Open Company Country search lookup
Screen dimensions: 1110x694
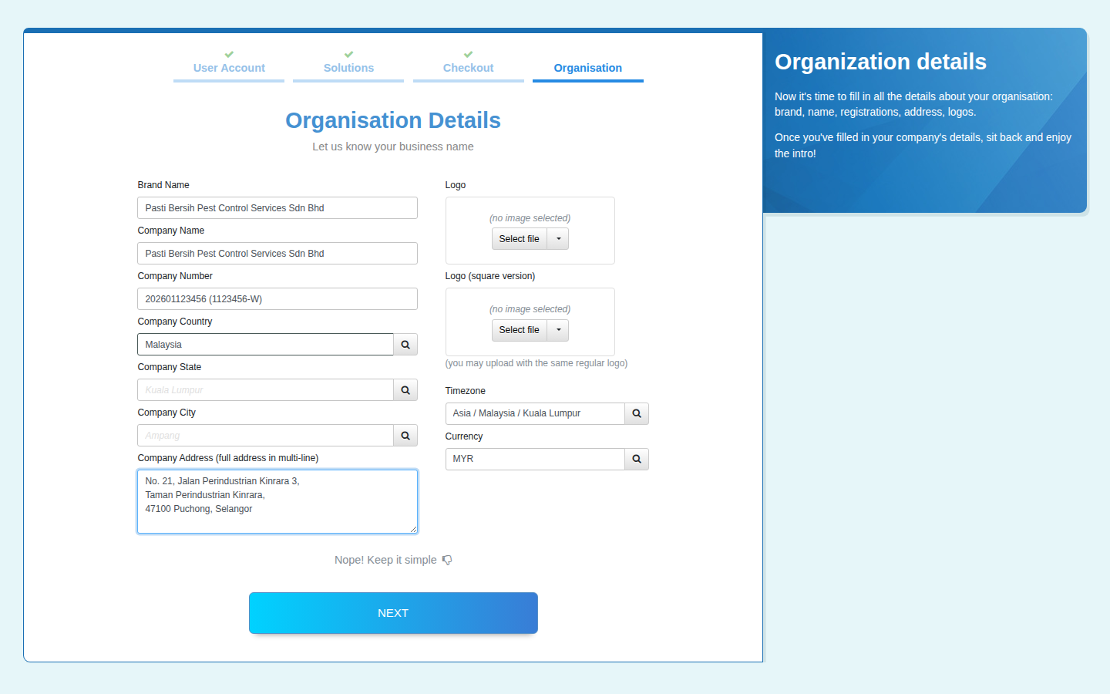pos(405,345)
